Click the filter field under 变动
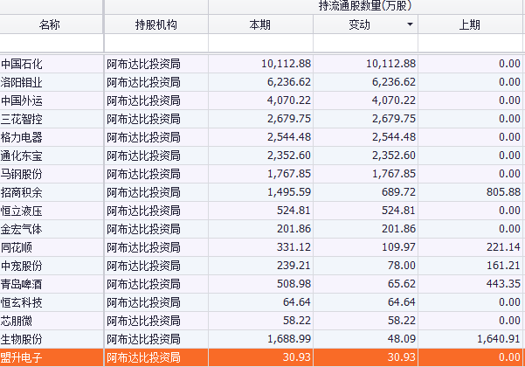The height and width of the screenshot is (367, 525). [x=365, y=43]
